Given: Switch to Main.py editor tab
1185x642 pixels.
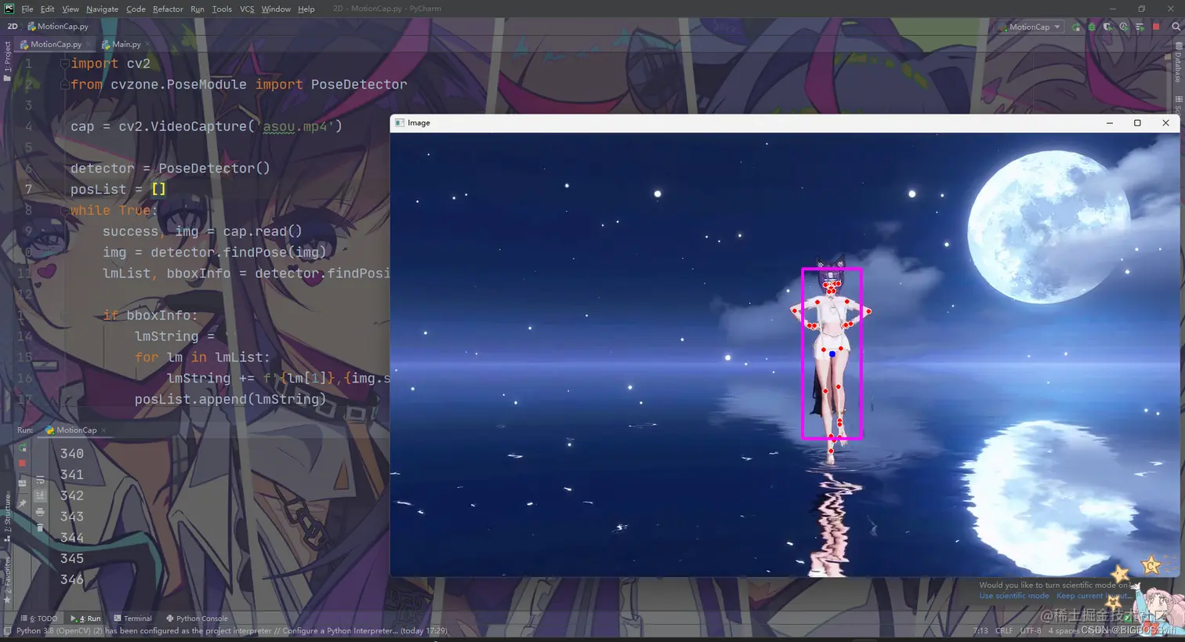Looking at the screenshot, I should 125,45.
